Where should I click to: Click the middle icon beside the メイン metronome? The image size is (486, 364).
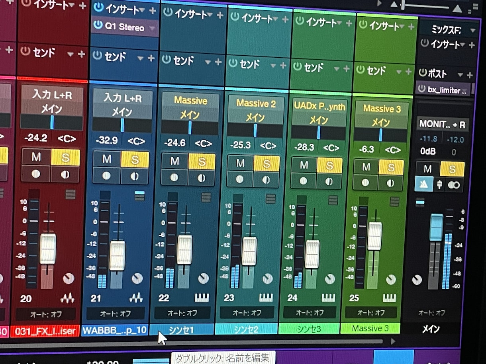coord(440,185)
